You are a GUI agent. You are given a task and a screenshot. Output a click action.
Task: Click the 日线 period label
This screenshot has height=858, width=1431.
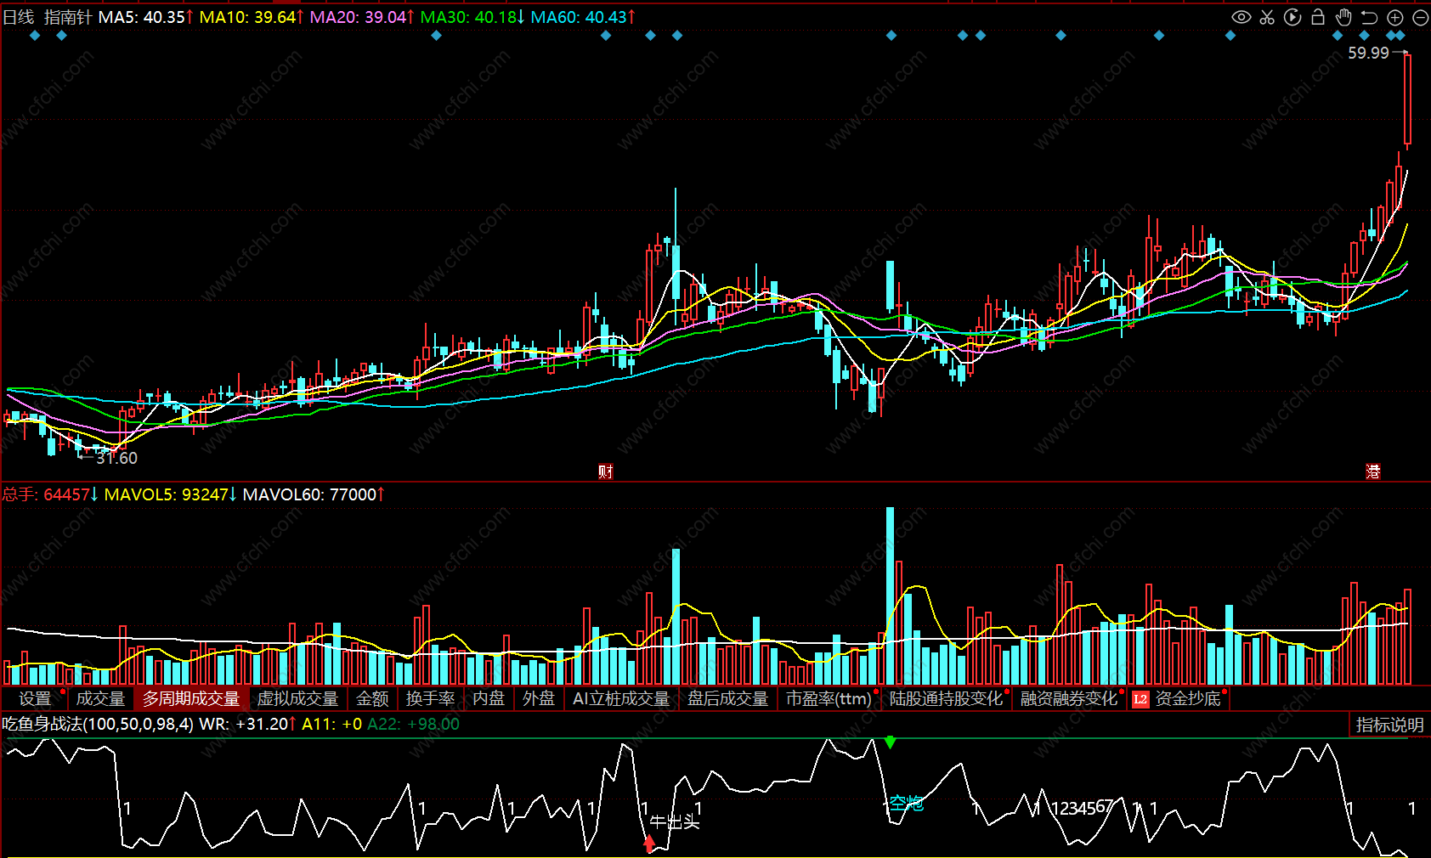[x=19, y=17]
